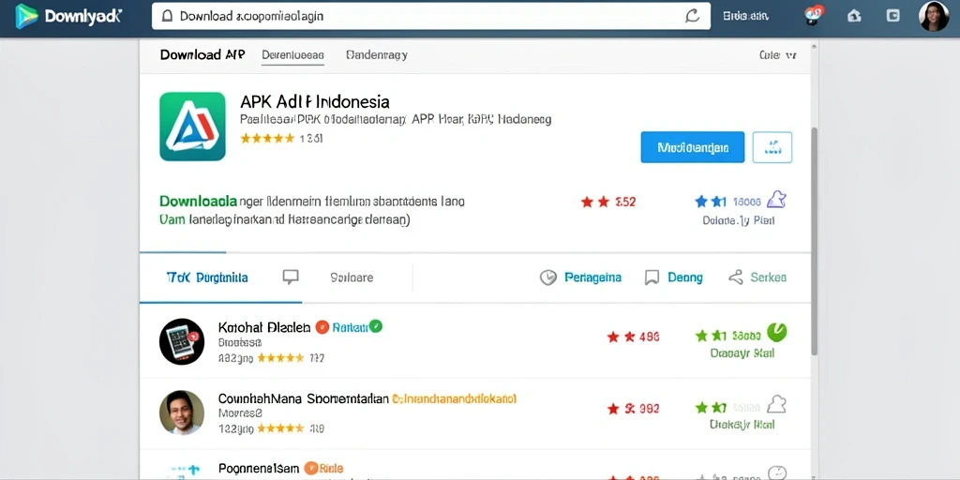
Task: Click the 'Deong' bookmark link
Action: click(685, 277)
